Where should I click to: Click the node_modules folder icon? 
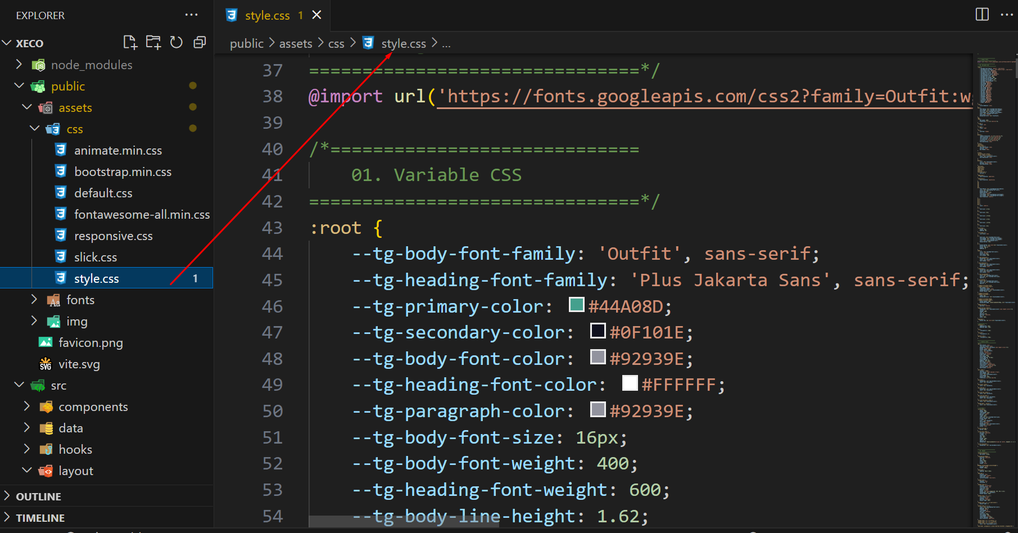[x=38, y=65]
